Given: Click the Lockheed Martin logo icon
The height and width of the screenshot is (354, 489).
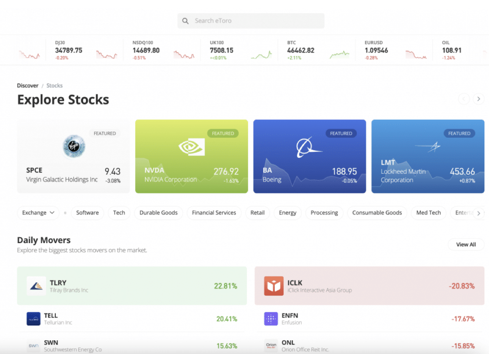Looking at the screenshot, I should (427, 146).
